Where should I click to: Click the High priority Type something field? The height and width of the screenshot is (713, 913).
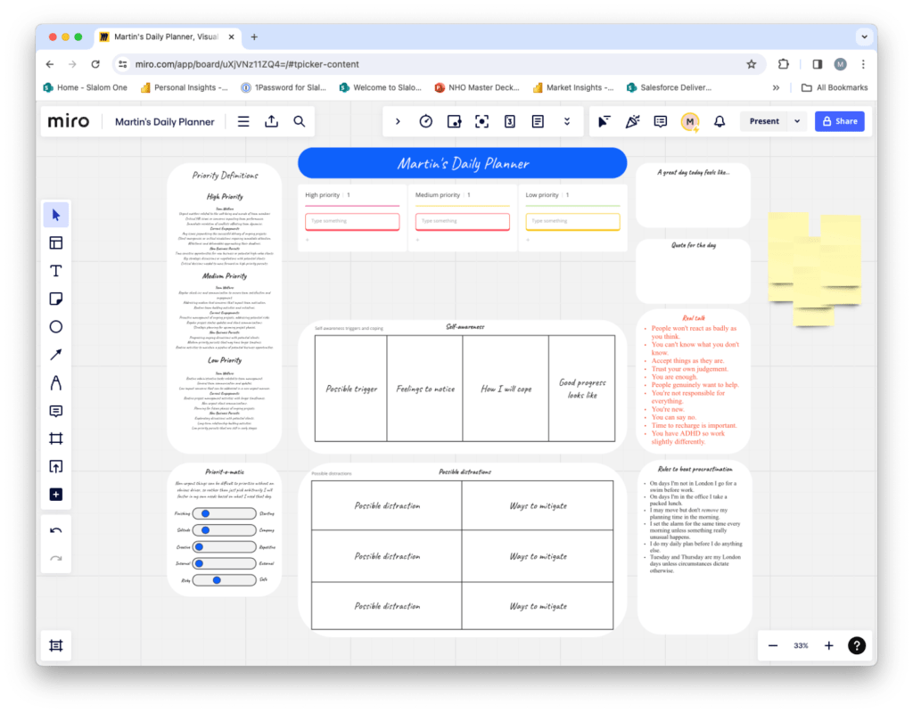point(352,221)
